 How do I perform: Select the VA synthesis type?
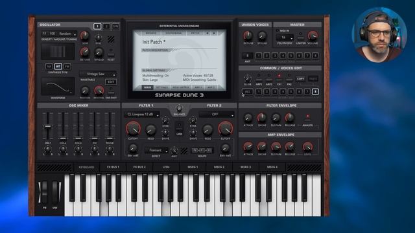(49, 66)
